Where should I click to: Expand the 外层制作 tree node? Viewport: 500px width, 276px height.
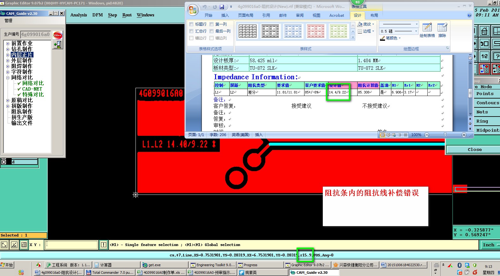coord(8,60)
